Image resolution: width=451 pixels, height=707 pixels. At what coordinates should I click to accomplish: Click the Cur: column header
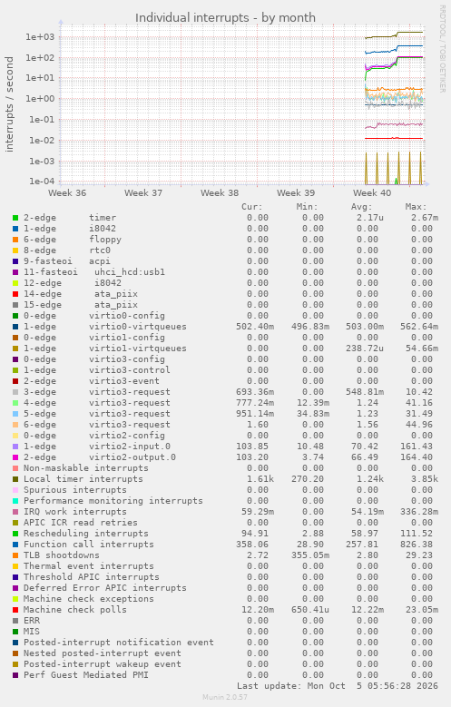[x=251, y=207]
